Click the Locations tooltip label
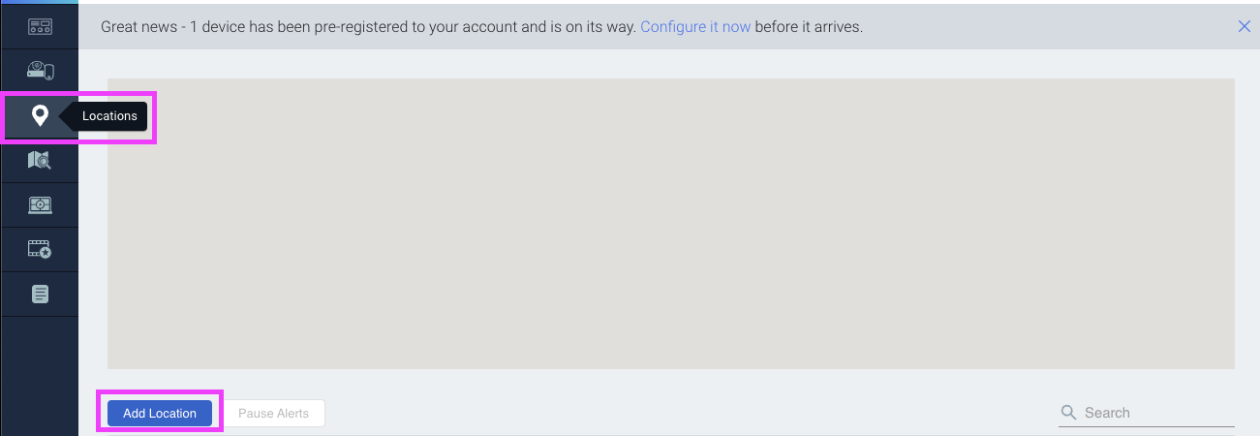 coord(109,116)
